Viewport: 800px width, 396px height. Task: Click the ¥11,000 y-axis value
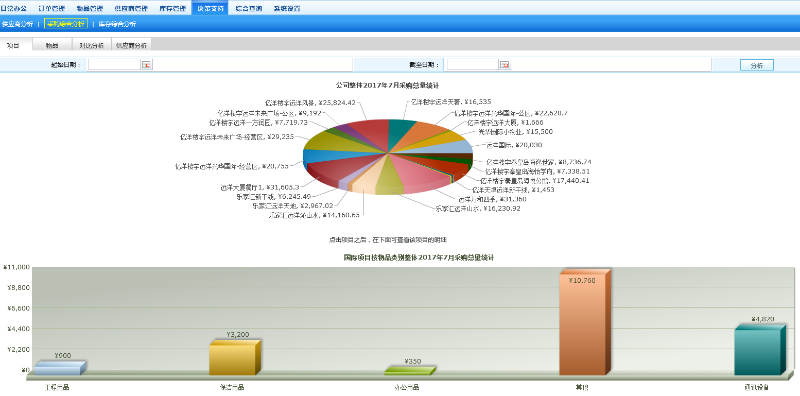[x=16, y=267]
